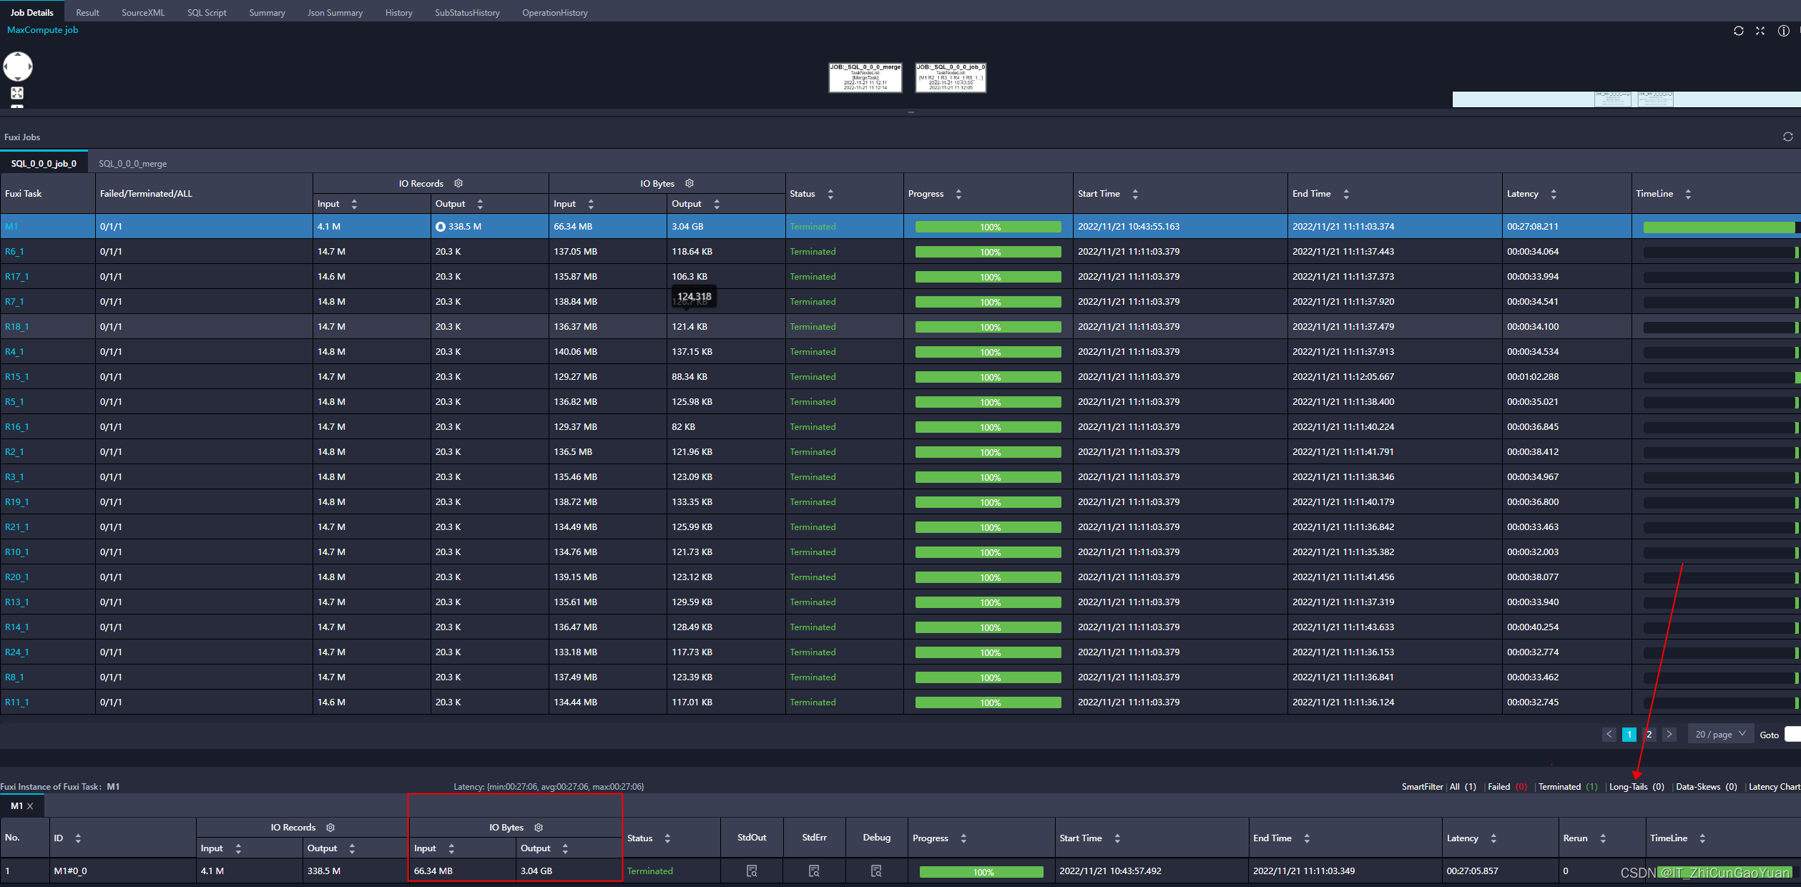Switch to the SQL Script tab
Image resolution: width=1801 pixels, height=887 pixels.
click(207, 12)
